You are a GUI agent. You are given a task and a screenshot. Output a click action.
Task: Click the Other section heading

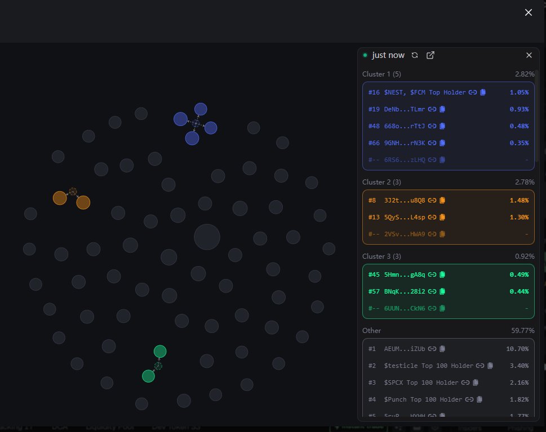371,331
